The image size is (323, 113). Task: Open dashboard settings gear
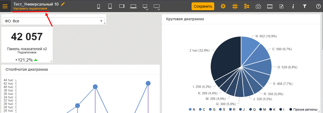click(223, 6)
